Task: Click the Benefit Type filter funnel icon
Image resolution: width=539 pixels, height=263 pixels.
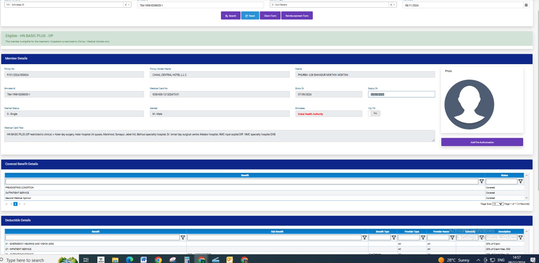Action: coord(393,237)
